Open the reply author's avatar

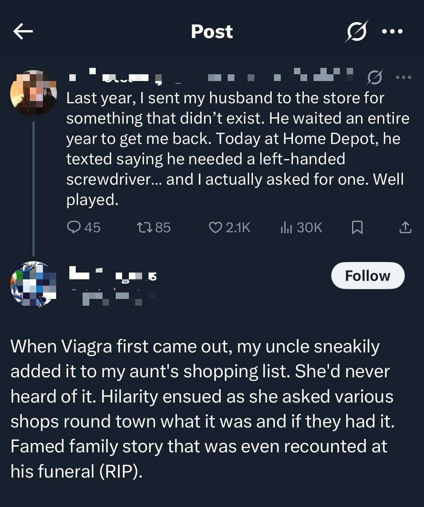34,284
